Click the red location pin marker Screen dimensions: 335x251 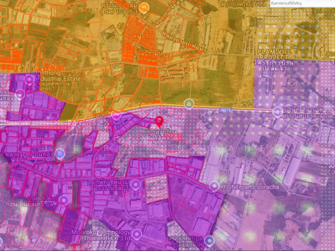point(159,122)
